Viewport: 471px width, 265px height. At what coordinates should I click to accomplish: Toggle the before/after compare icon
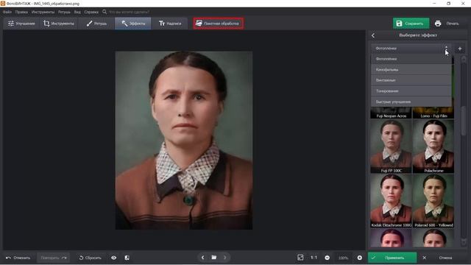point(127,258)
